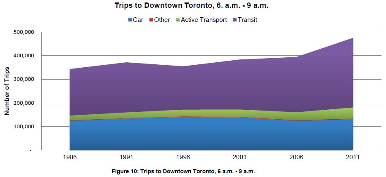Select the Transit legend label
Image resolution: width=386 pixels, height=177 pixels.
tap(248, 20)
